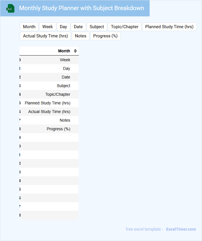The height and width of the screenshot is (241, 202).
Task: Click the Progress (%) tag button
Action: point(105,36)
